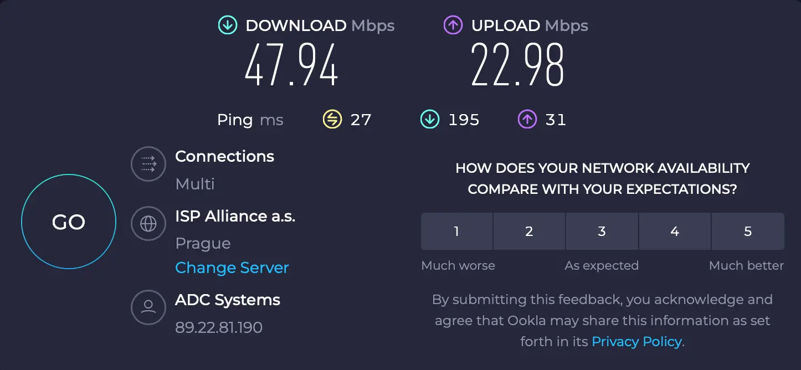This screenshot has height=370, width=801.
Task: Open the Change Server link
Action: pos(232,268)
